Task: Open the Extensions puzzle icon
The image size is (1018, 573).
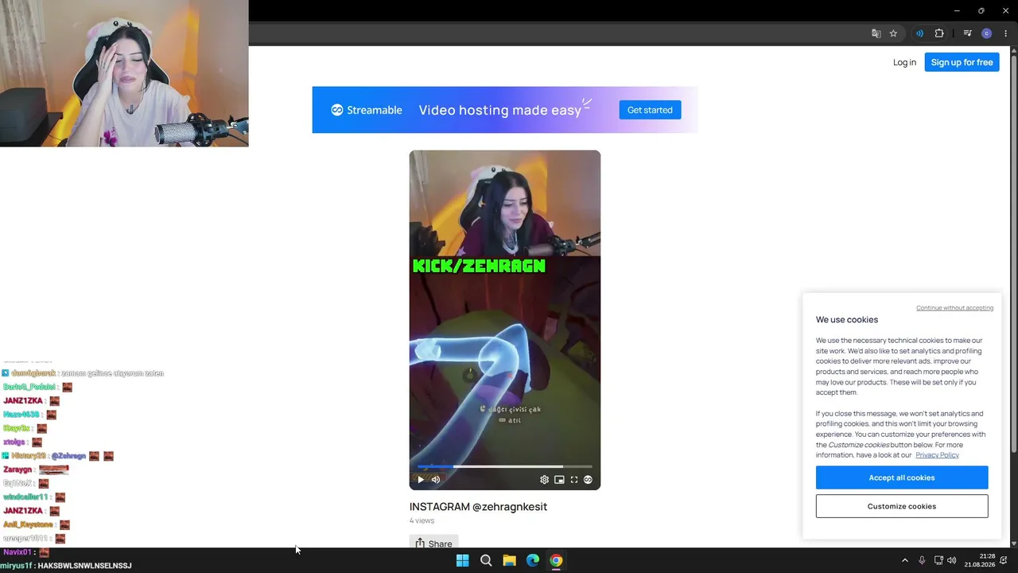Action: pos(939,33)
